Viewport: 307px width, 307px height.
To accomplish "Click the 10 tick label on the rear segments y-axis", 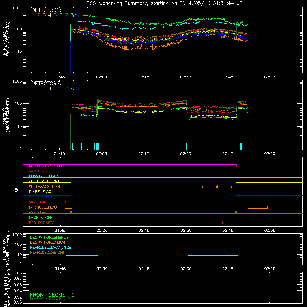I will (x=20, y=127).
